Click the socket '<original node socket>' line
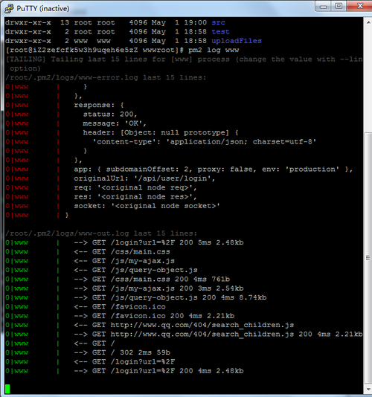The image size is (372, 397). (147, 206)
